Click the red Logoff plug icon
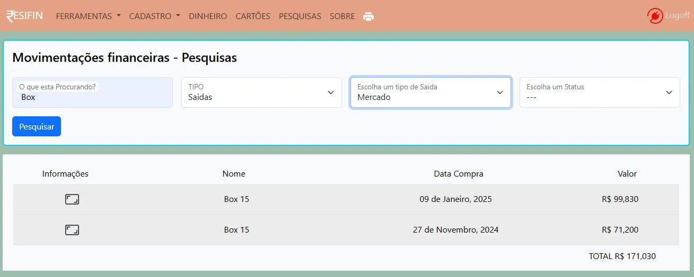The image size is (694, 277). tap(655, 16)
